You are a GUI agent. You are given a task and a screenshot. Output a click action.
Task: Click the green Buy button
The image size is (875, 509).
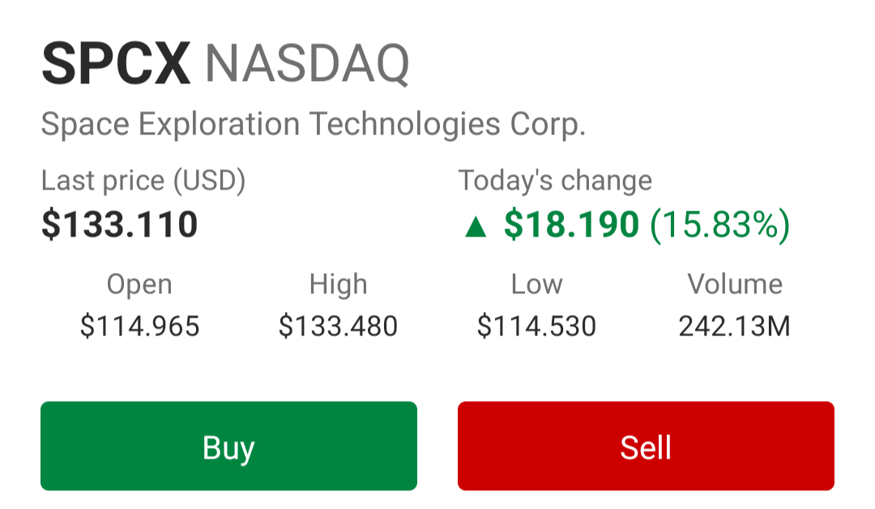[x=228, y=446]
